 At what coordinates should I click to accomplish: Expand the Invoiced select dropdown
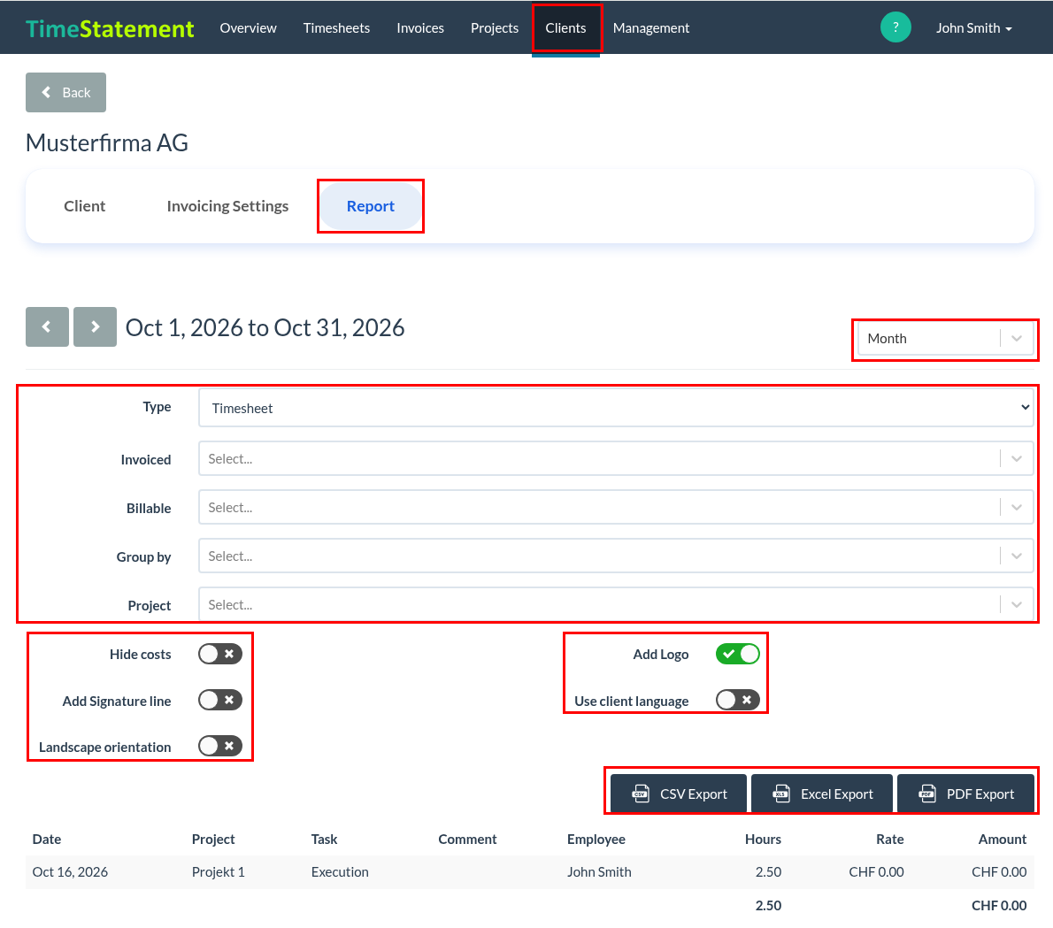[616, 458]
